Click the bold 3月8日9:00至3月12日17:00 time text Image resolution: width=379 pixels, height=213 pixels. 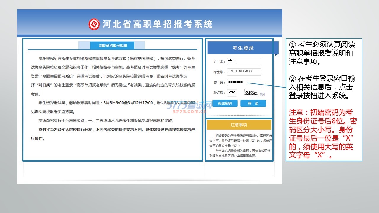coord(128,103)
